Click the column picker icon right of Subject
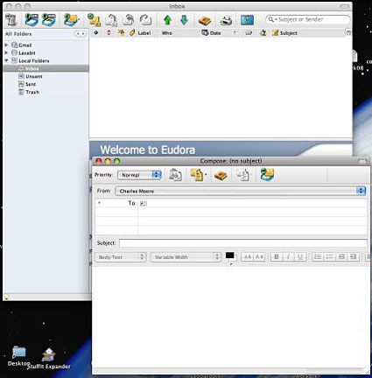The image size is (372, 378). [x=348, y=33]
